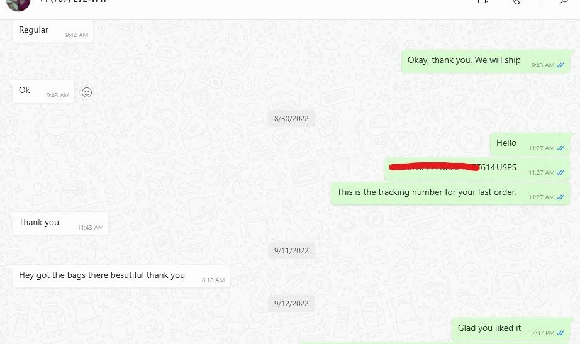
Task: Click the contact phone number in header
Action: 73,1
